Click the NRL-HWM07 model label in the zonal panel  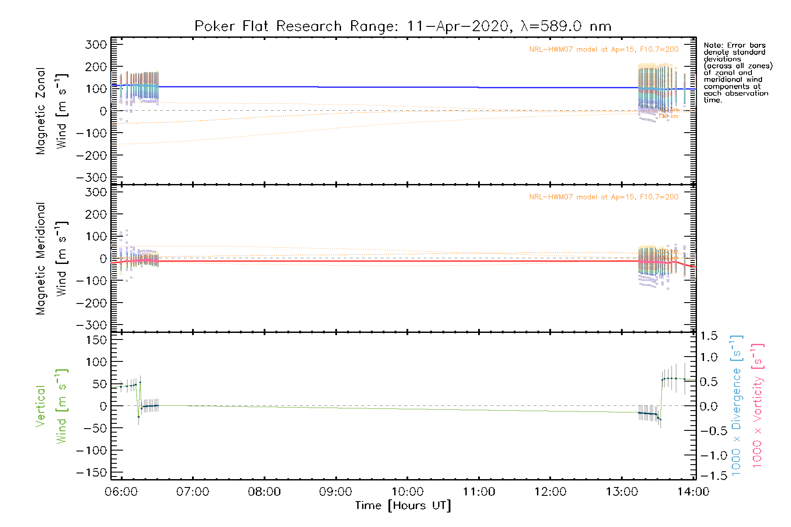pyautogui.click(x=604, y=50)
